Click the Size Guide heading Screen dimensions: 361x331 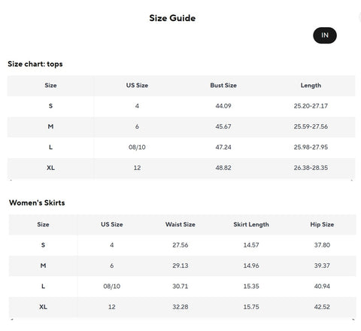click(172, 18)
